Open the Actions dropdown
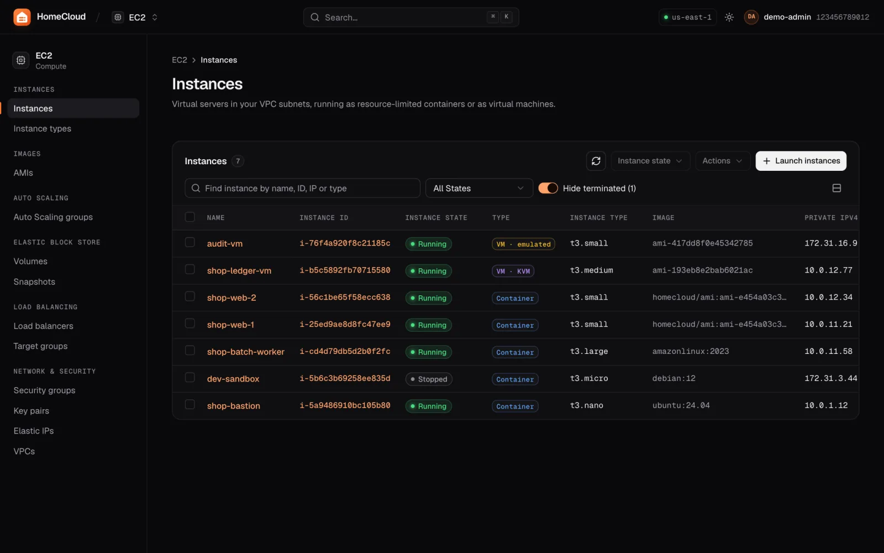884x553 pixels. 722,161
